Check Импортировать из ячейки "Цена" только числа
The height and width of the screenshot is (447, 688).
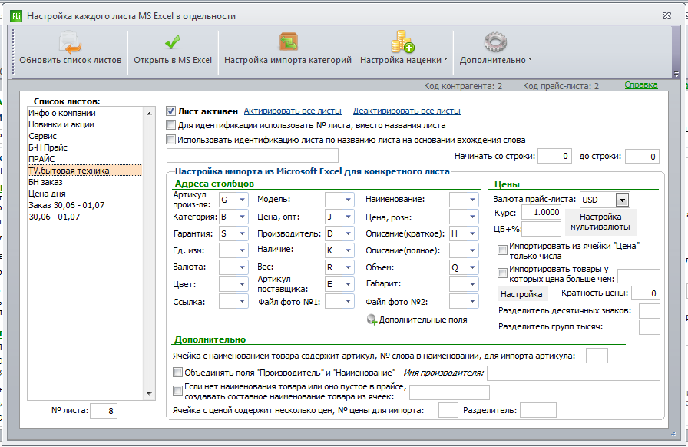502,250
